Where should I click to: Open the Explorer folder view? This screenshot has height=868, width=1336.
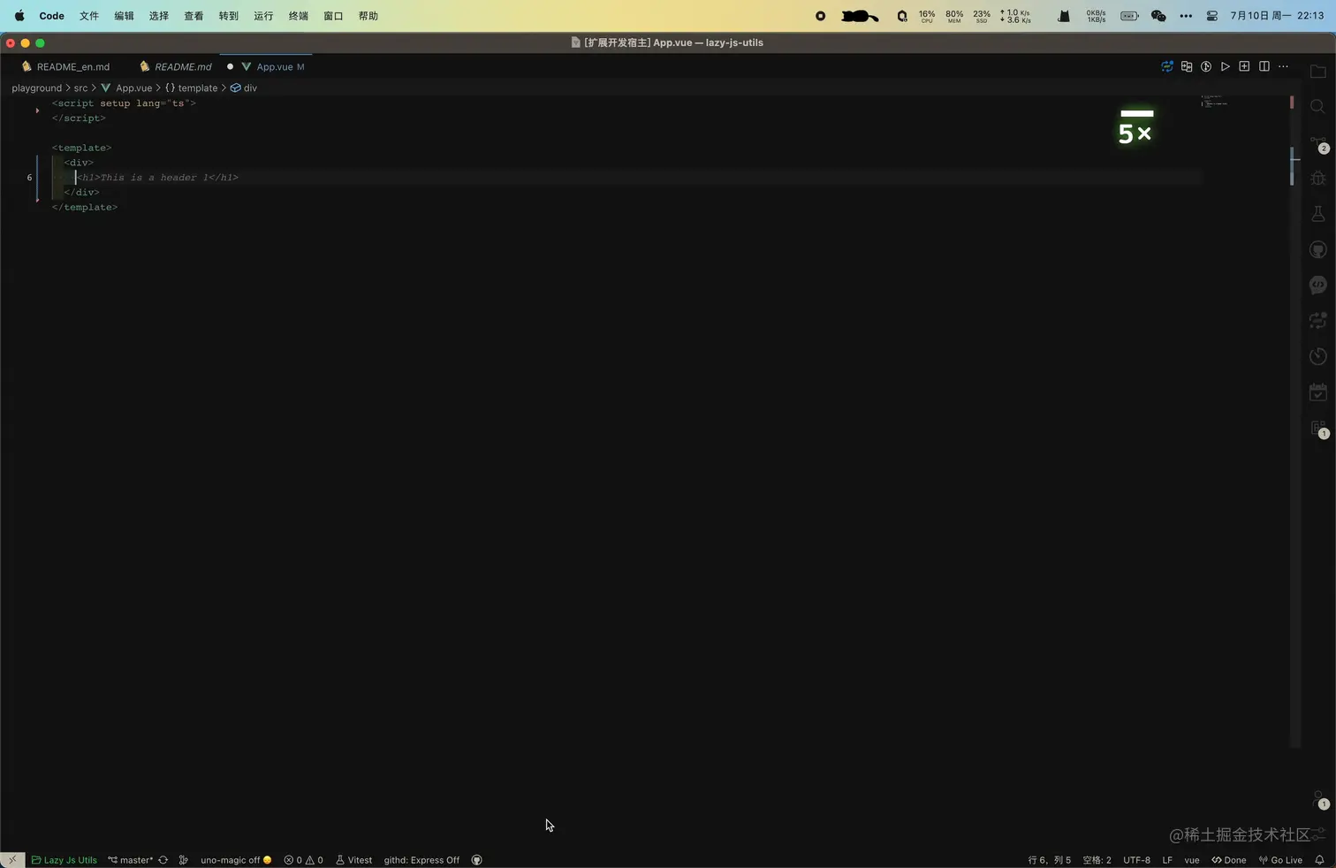1318,72
